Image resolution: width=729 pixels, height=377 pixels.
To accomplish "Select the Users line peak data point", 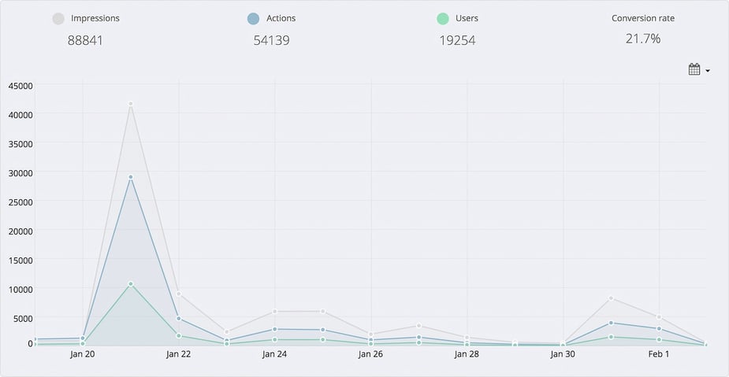I will (131, 283).
